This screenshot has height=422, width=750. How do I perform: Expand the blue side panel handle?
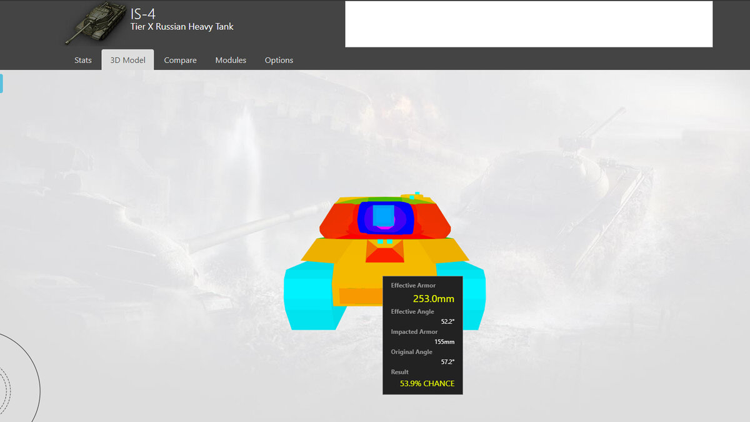[1, 83]
